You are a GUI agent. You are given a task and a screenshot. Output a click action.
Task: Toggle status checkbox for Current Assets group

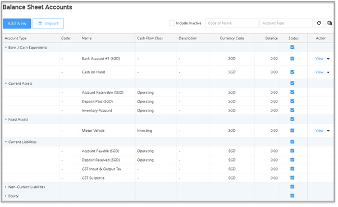[293, 83]
